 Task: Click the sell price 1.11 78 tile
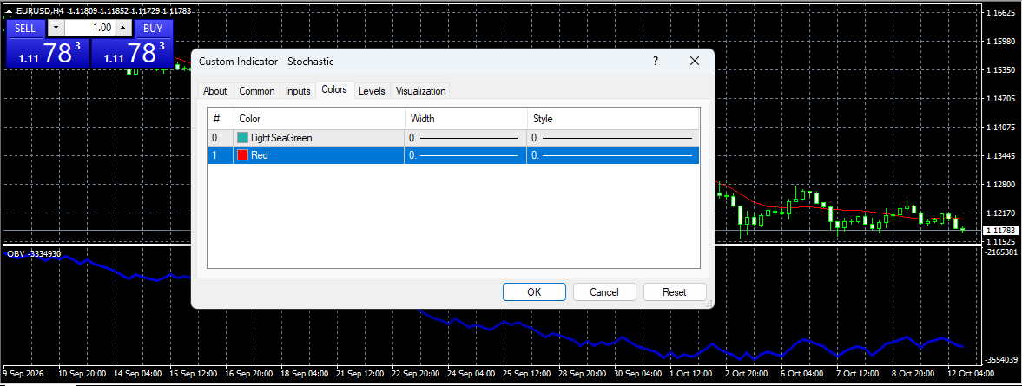coord(47,53)
